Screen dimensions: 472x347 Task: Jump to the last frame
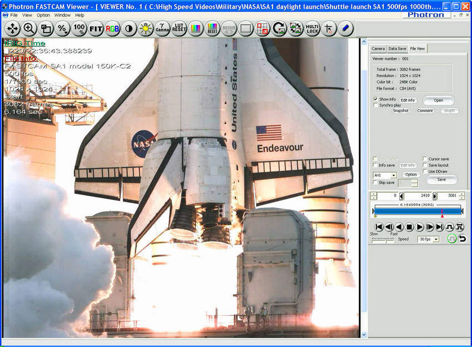pos(440,227)
